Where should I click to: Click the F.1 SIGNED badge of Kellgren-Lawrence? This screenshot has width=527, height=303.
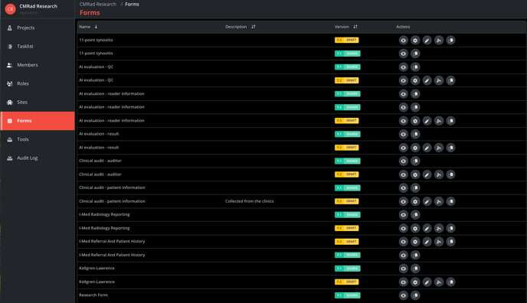(348, 269)
